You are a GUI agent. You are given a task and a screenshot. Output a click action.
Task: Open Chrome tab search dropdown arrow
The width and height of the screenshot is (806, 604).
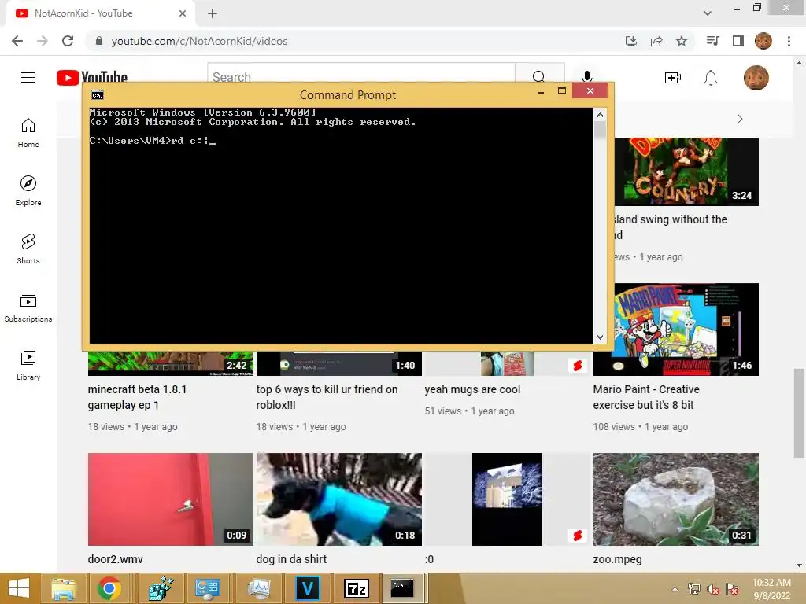click(x=708, y=13)
